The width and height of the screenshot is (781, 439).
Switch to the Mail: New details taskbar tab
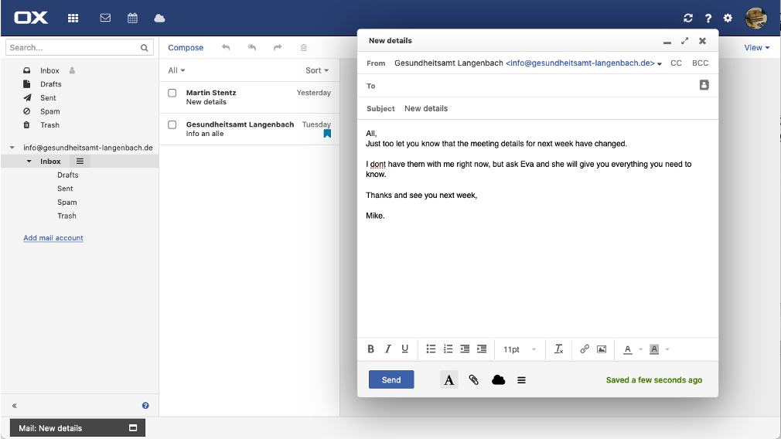tap(77, 428)
